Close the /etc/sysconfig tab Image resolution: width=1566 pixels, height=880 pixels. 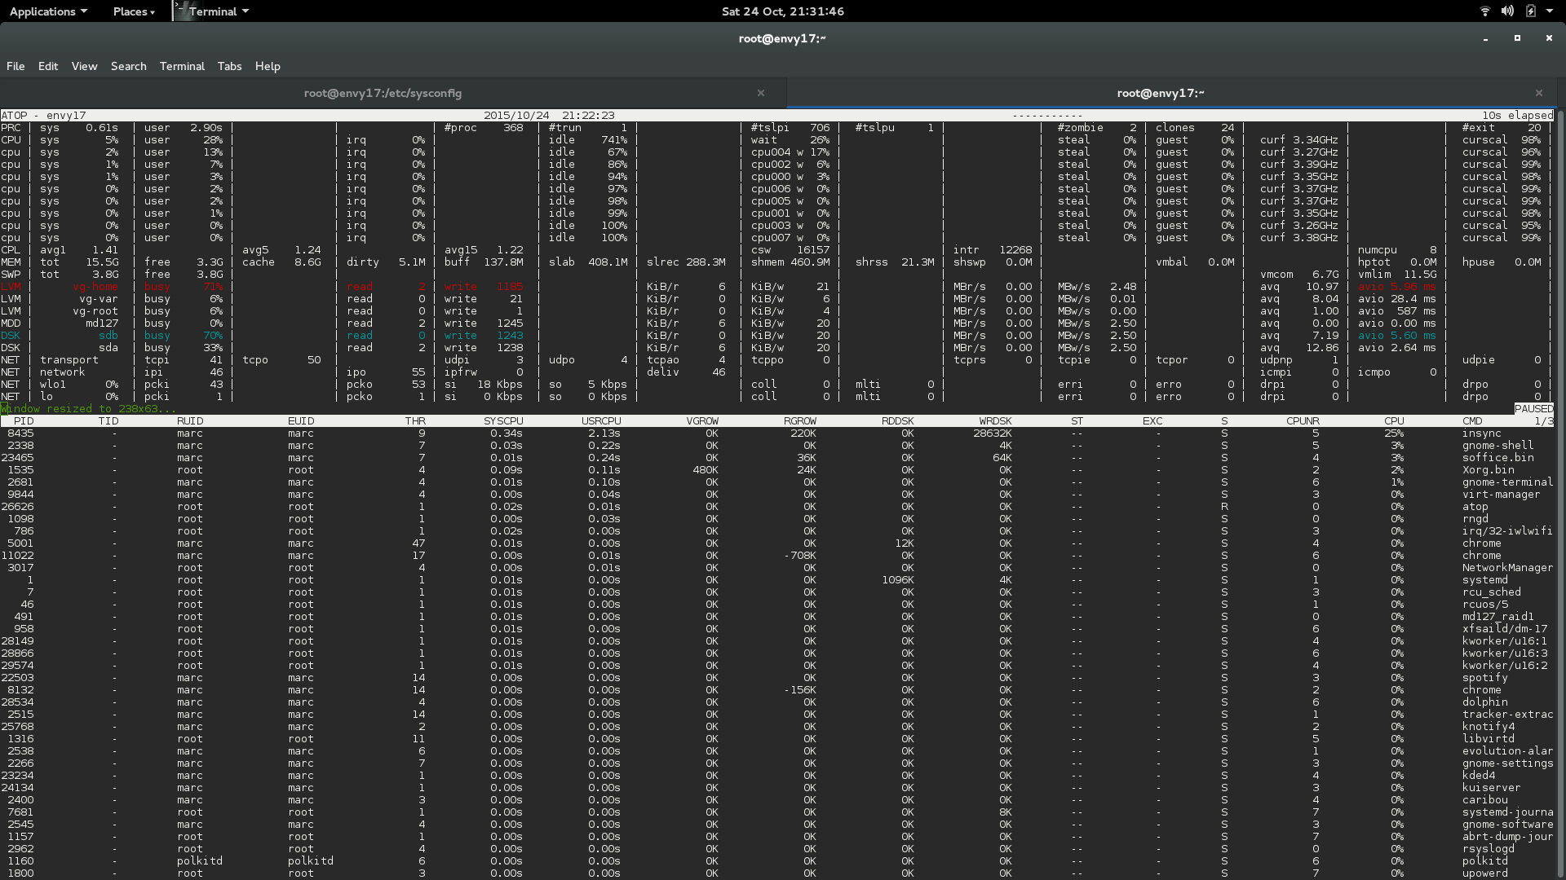(x=761, y=93)
